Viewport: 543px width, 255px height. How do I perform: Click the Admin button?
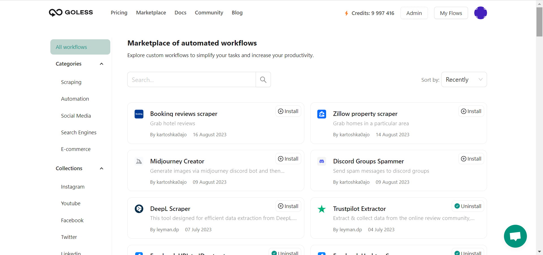tap(414, 13)
